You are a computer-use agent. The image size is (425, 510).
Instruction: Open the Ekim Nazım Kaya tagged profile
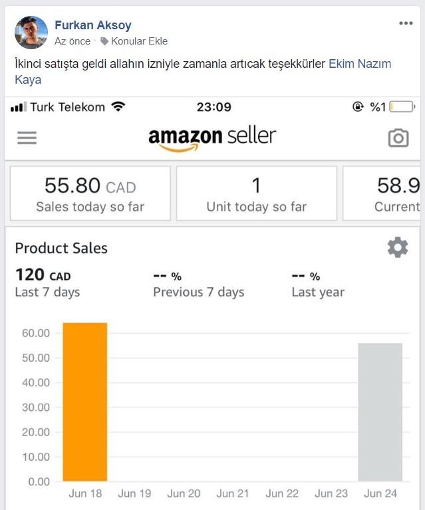coord(203,72)
